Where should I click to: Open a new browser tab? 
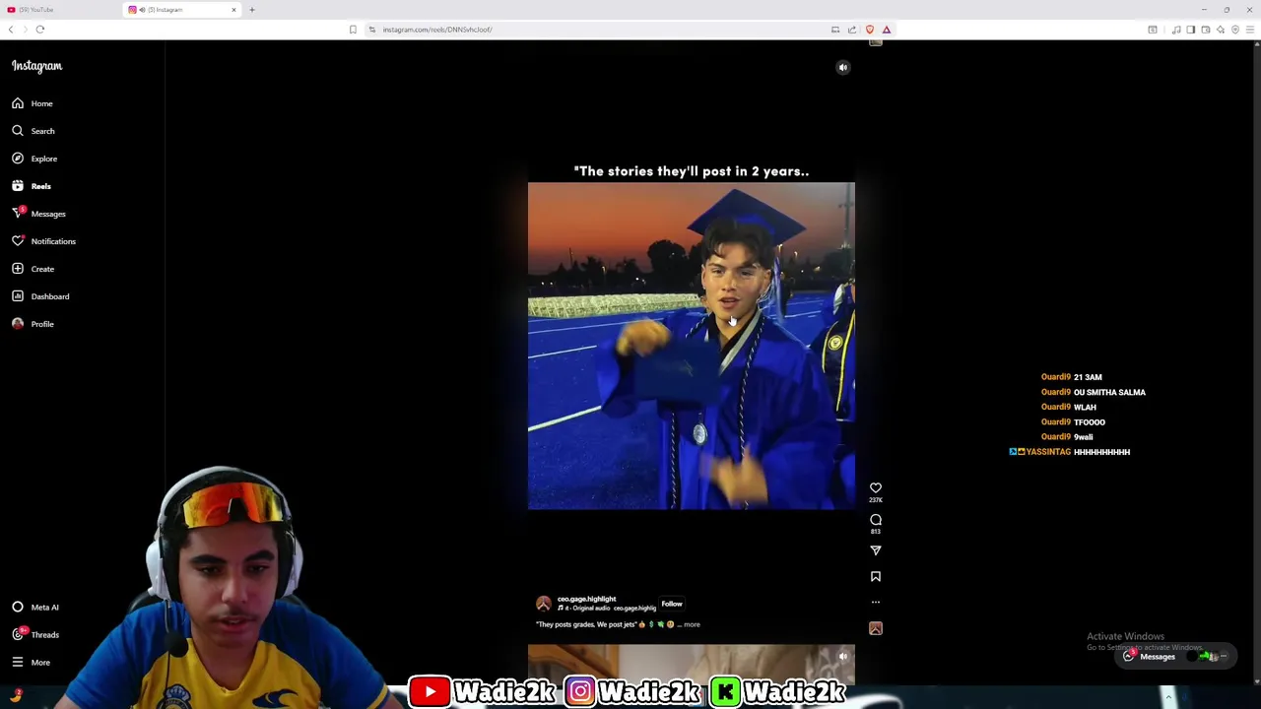(251, 10)
